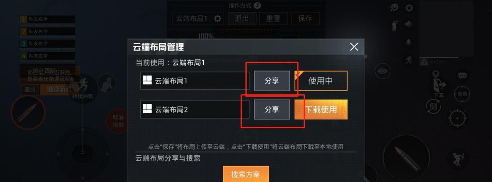Tap the 下车 exit vehicle icon
Screen dimensions: 492x182
pyautogui.click(x=438, y=84)
